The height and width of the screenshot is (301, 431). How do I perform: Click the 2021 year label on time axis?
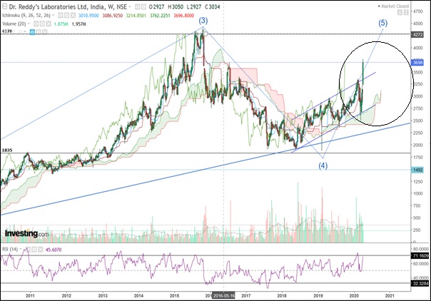[x=390, y=295]
